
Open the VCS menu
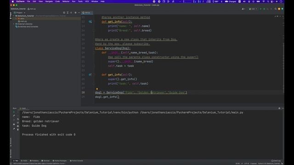[87, 1]
